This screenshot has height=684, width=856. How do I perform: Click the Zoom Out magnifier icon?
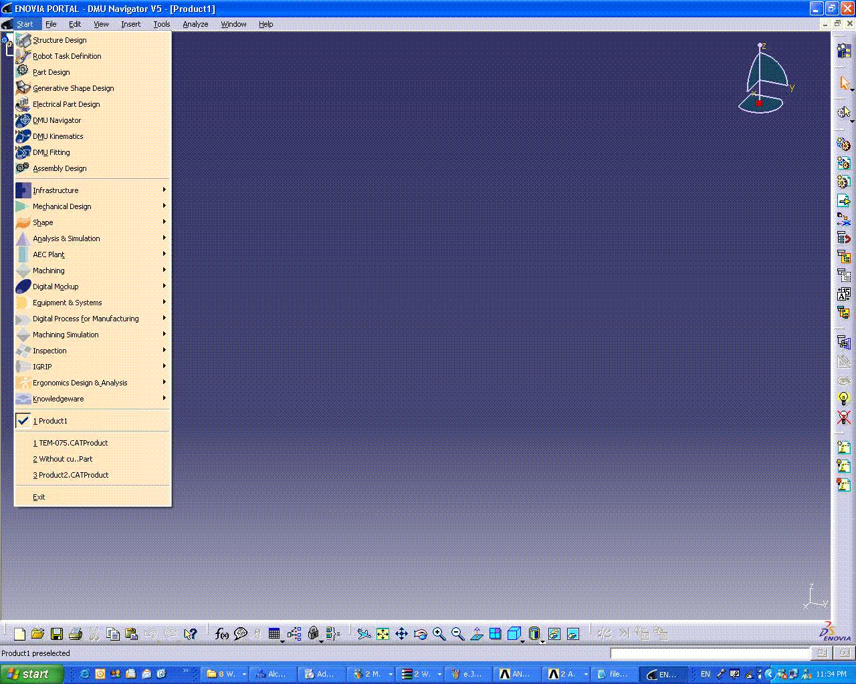point(457,634)
